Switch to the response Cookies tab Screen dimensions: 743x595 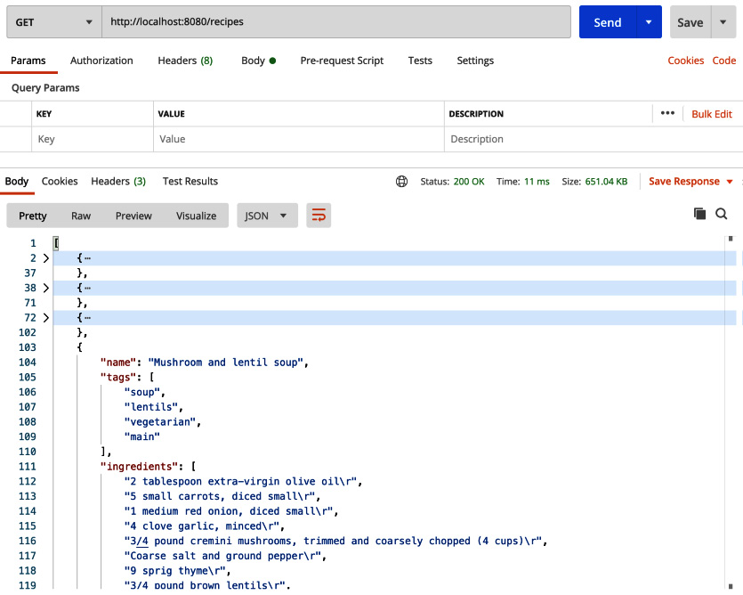(60, 181)
